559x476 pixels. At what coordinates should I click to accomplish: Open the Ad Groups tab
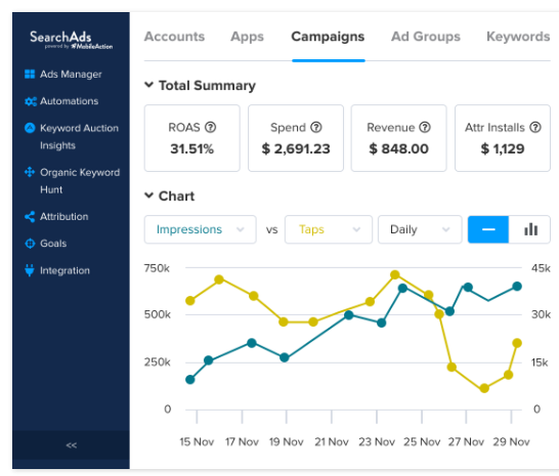pos(425,36)
